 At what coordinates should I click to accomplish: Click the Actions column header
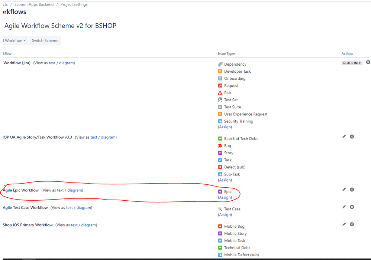click(x=347, y=54)
